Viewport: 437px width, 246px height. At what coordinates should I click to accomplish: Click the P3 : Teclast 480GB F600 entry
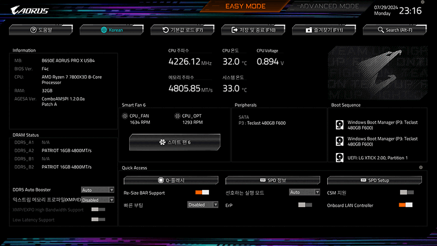pos(262,123)
